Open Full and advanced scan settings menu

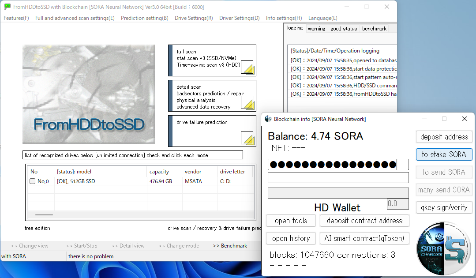(75, 18)
